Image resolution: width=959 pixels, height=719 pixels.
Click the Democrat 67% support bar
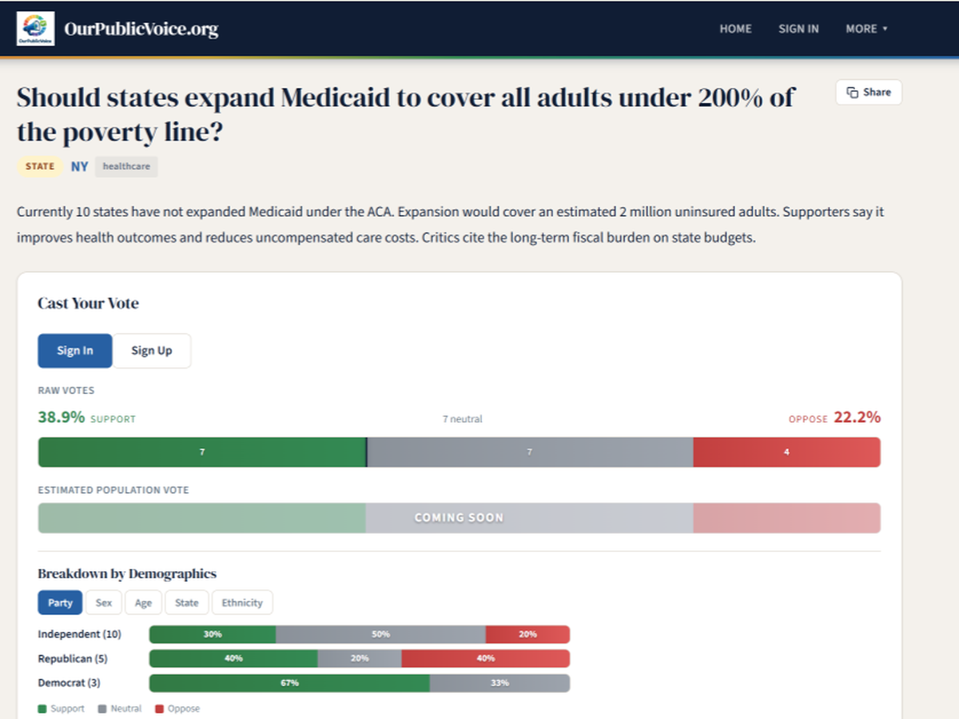point(289,683)
